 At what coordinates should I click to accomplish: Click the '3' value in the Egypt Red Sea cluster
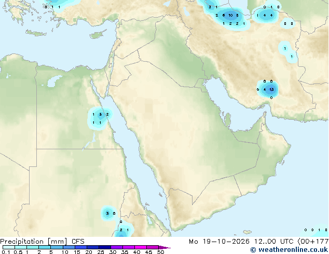click(100, 115)
